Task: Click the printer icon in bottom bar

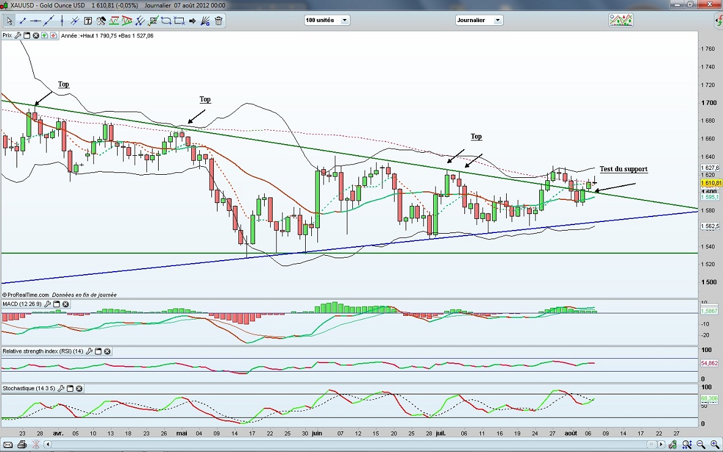Action: (22, 445)
